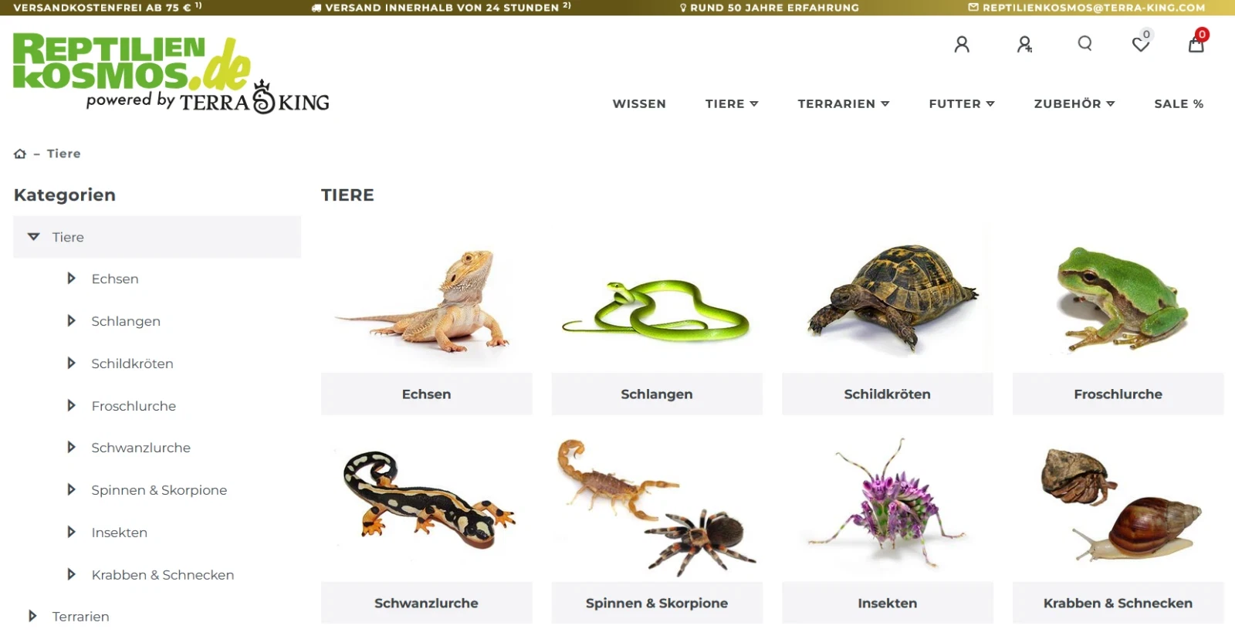Open the wishlist heart icon
The height and width of the screenshot is (636, 1235).
1141,44
